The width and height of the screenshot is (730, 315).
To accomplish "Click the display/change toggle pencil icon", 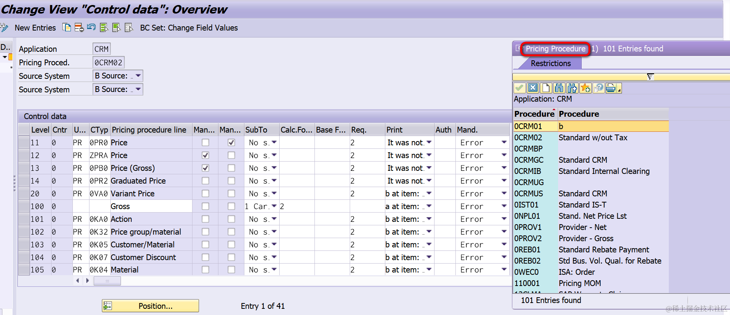I will (4, 27).
